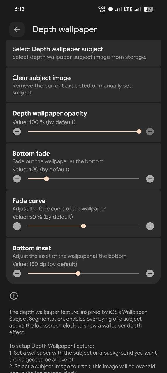Screen dimensions: 167x373
Task: Decrease Bottom inset using minus icon
Action: (17, 273)
